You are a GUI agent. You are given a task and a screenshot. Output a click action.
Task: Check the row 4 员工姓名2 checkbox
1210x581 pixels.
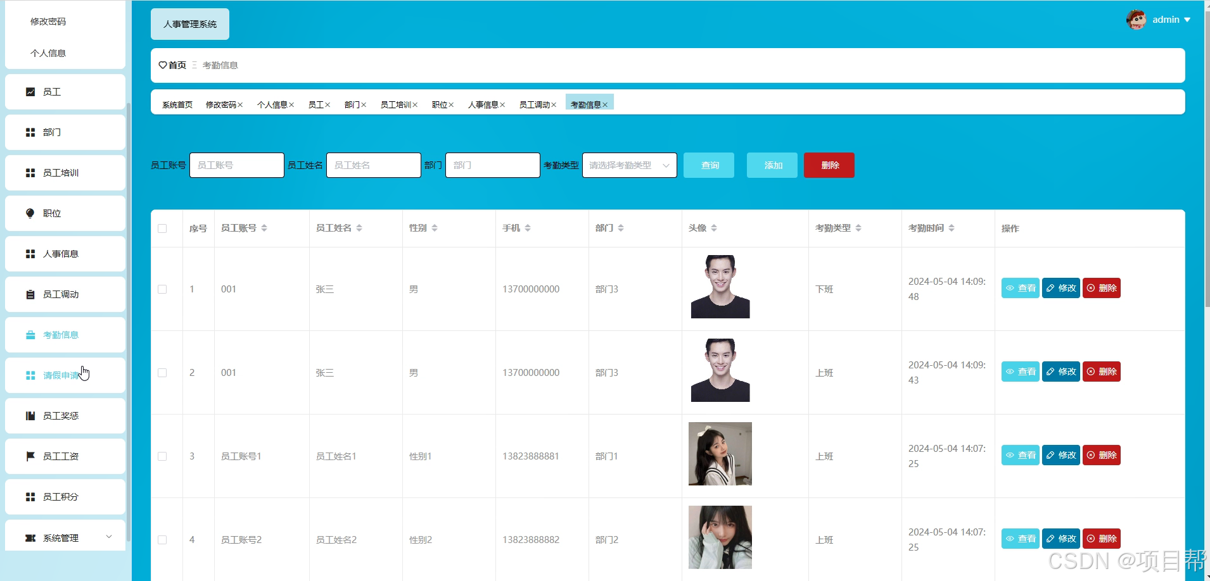(x=162, y=540)
